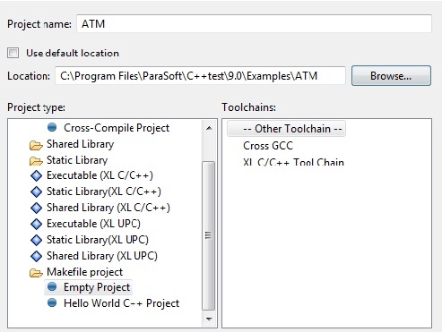Viewport: 442px width, 332px height.
Task: Click the project type list scroll down arrow
Action: (209, 319)
